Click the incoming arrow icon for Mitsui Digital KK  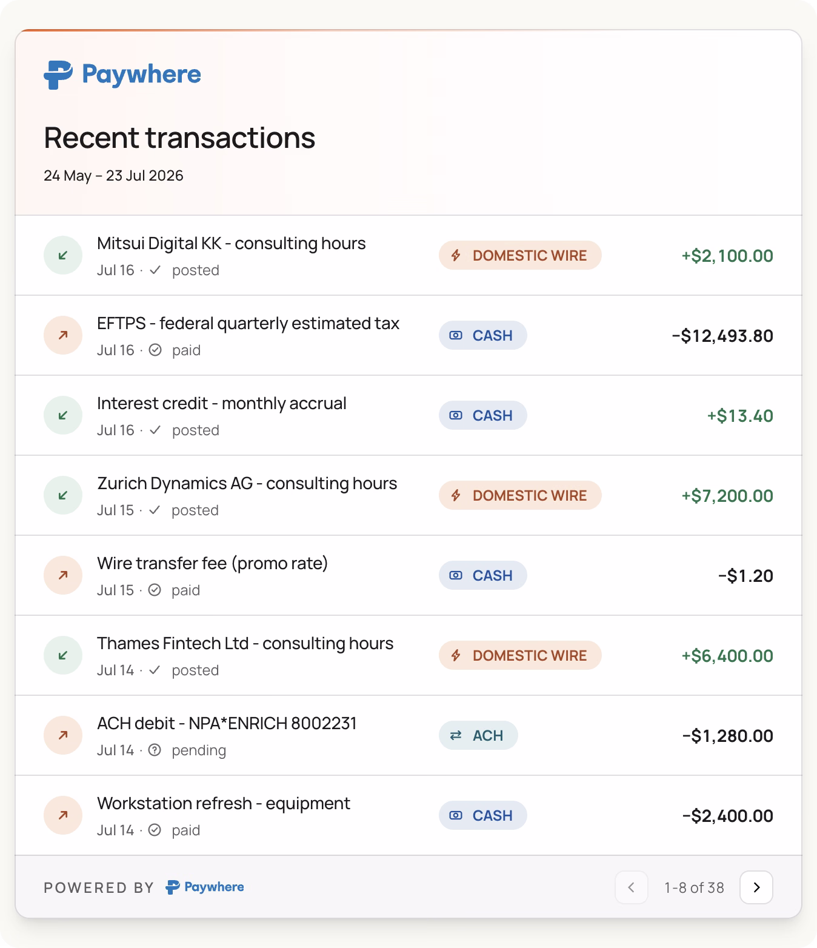click(x=63, y=255)
